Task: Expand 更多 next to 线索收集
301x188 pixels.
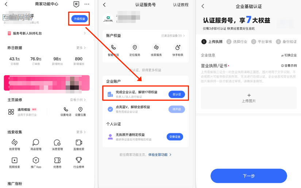Action: [x=81, y=132]
